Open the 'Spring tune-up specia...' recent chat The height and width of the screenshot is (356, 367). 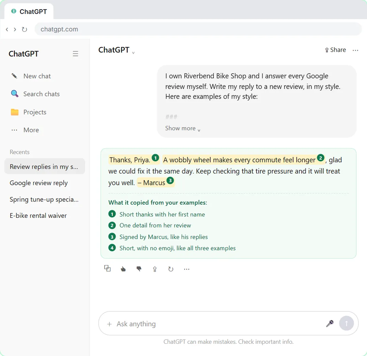tap(45, 199)
